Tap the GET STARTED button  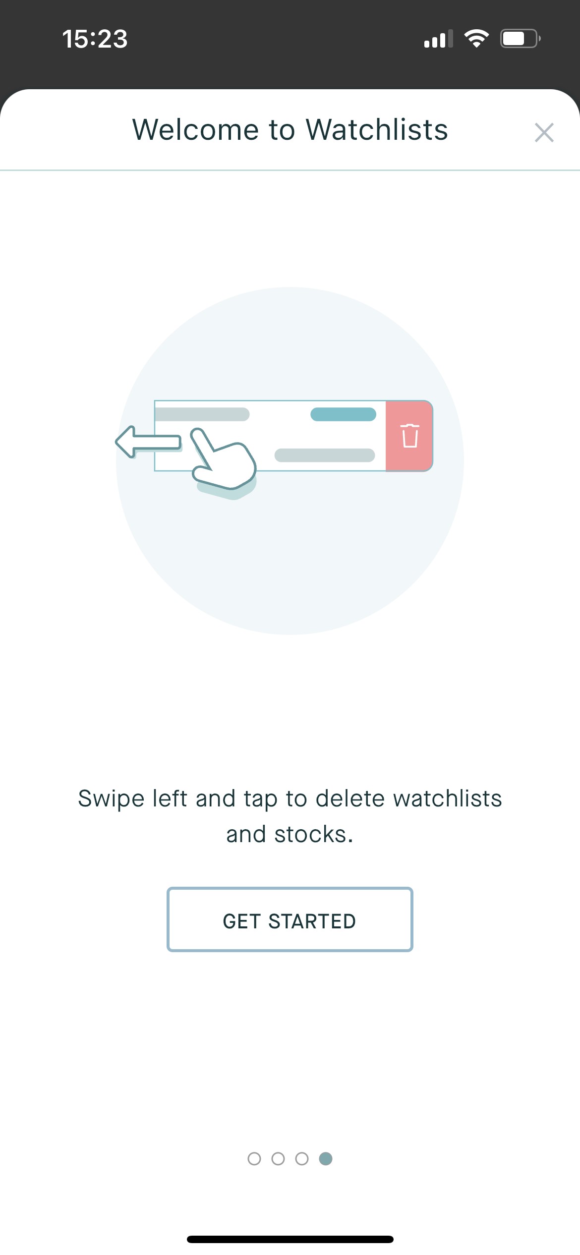click(x=290, y=920)
